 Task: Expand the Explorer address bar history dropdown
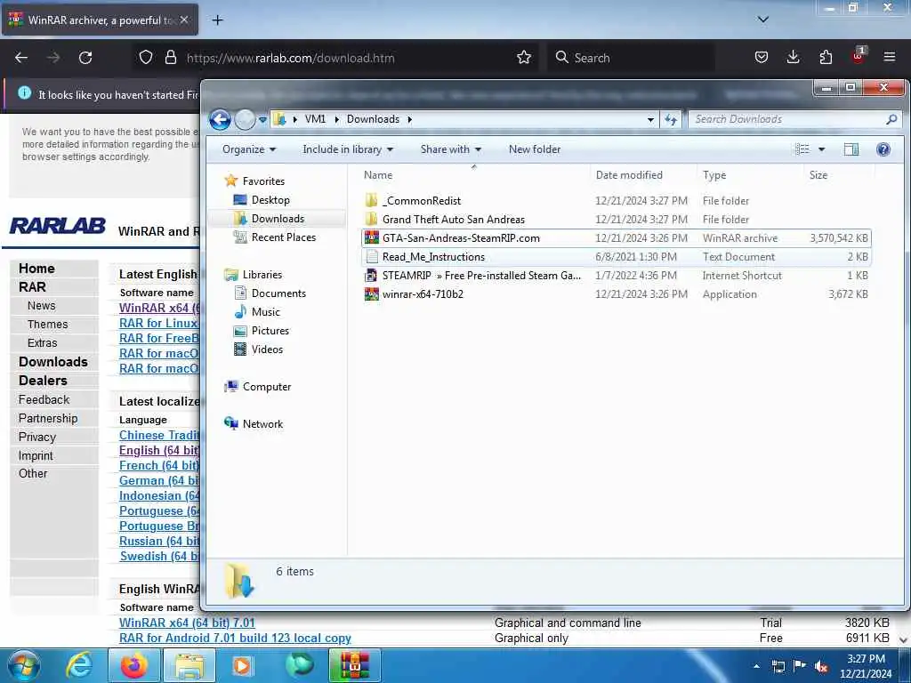click(x=650, y=120)
